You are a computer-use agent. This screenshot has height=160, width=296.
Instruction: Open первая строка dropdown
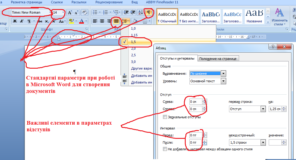click(x=263, y=109)
